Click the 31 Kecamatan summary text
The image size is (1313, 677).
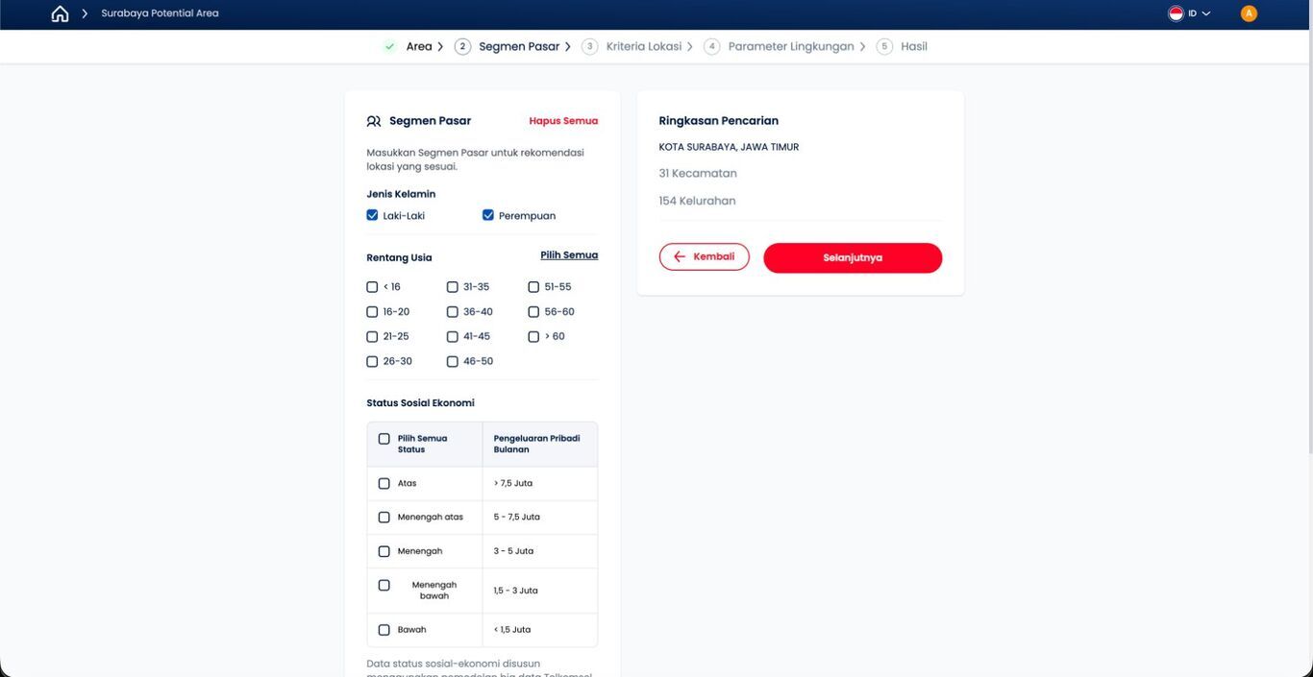tap(698, 174)
